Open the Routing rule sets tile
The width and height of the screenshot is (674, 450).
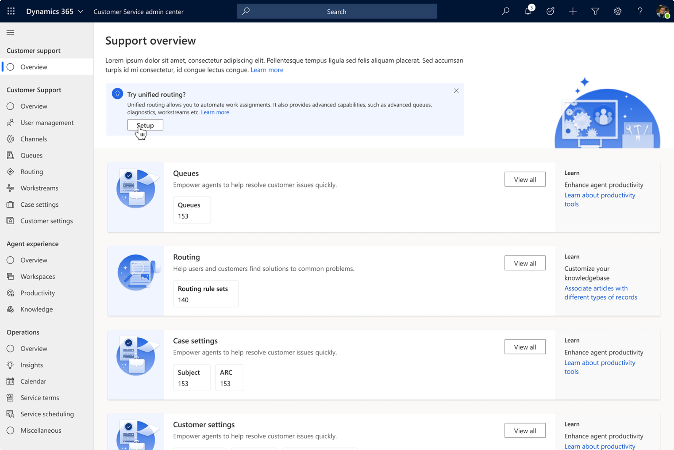(x=206, y=294)
